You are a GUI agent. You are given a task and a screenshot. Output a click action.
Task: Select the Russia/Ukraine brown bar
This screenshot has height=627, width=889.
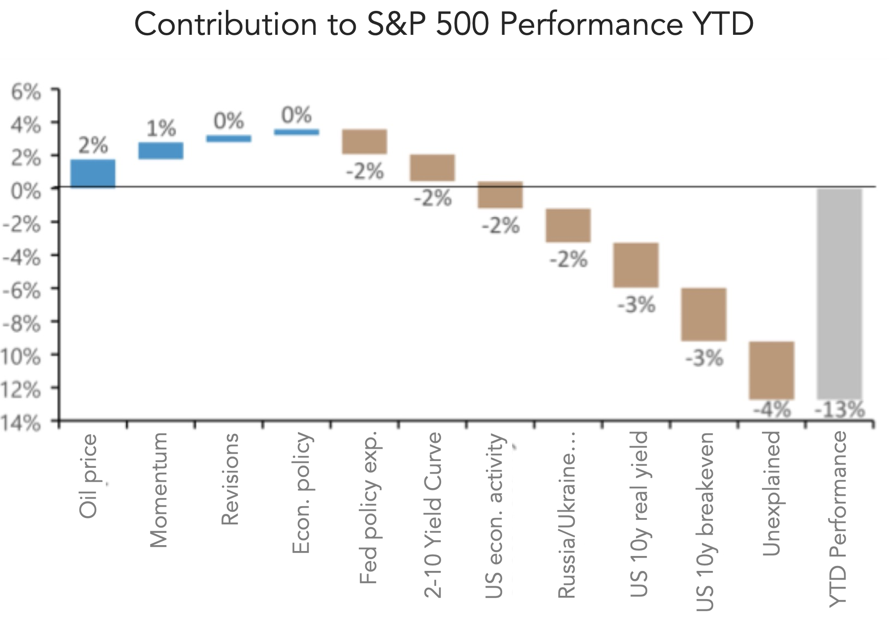568,225
